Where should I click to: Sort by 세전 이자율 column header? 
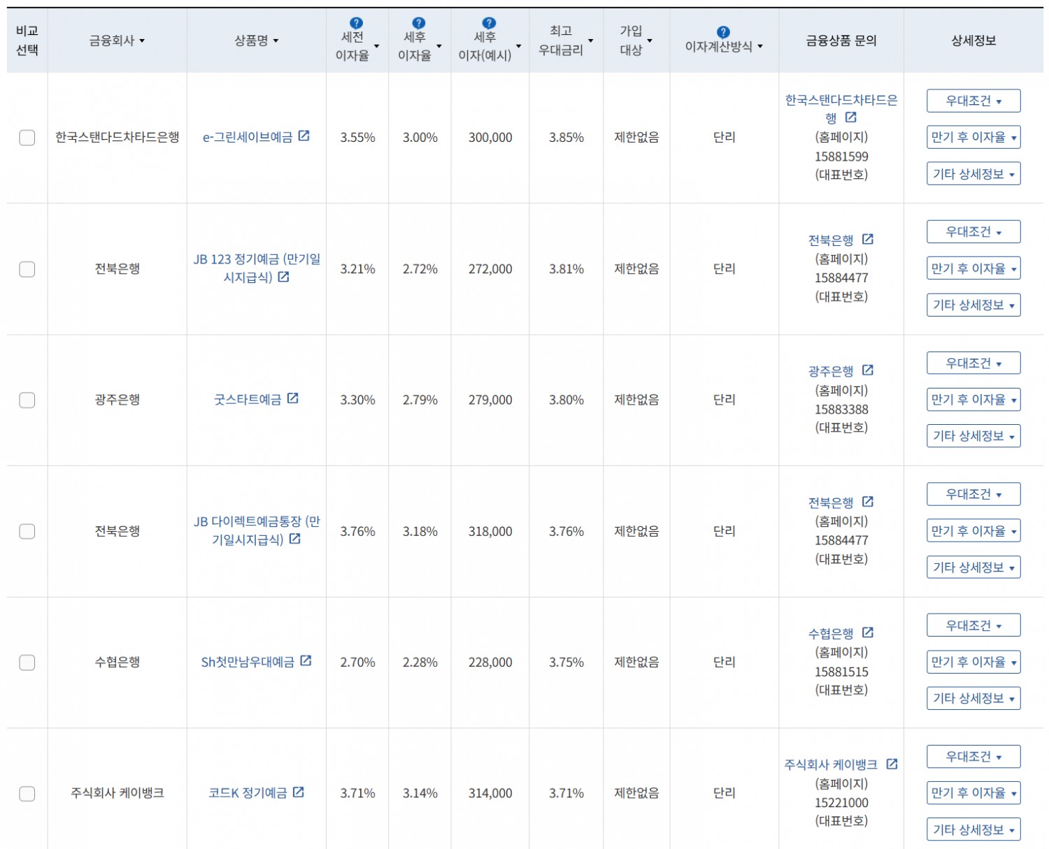[357, 46]
